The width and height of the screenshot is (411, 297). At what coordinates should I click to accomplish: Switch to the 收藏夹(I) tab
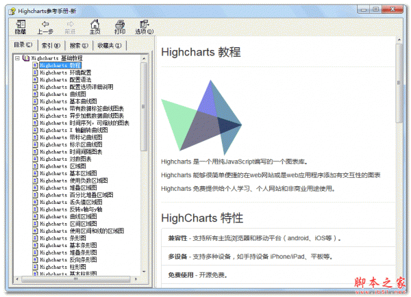tap(110, 46)
